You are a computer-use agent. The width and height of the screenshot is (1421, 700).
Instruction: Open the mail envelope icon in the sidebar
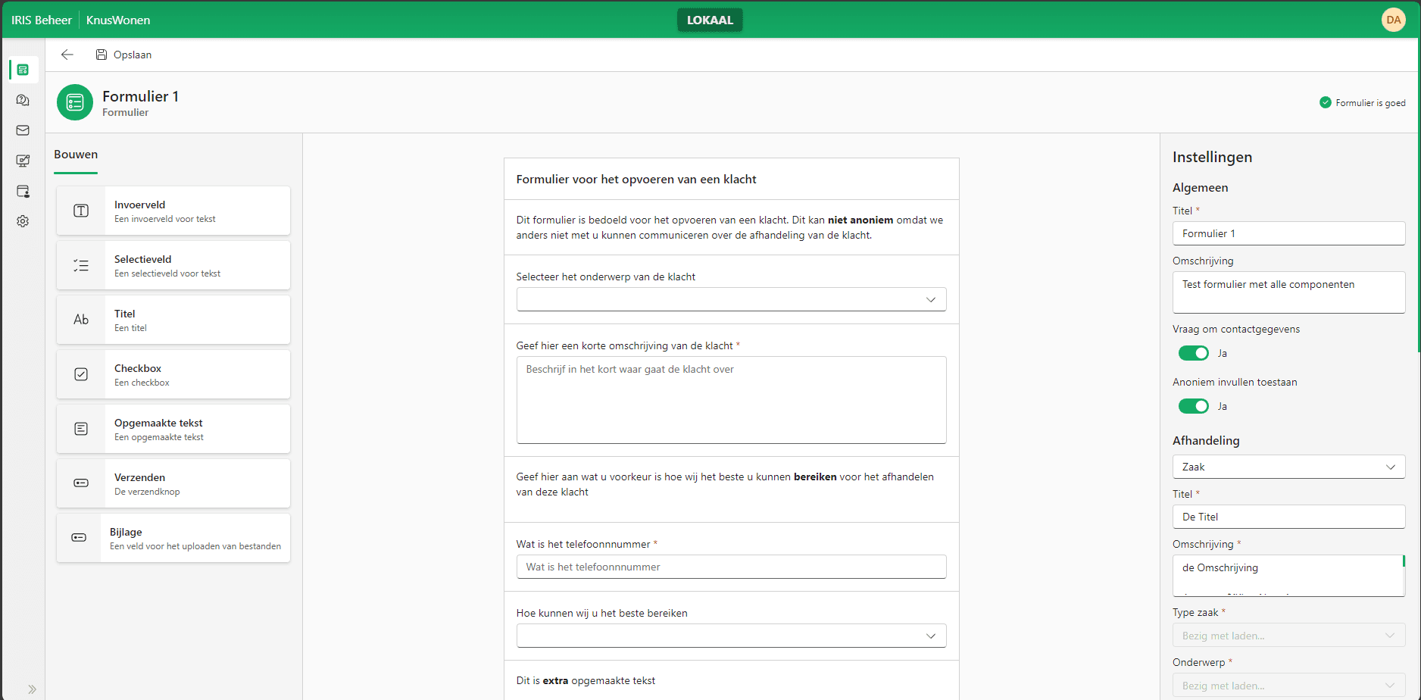coord(22,130)
